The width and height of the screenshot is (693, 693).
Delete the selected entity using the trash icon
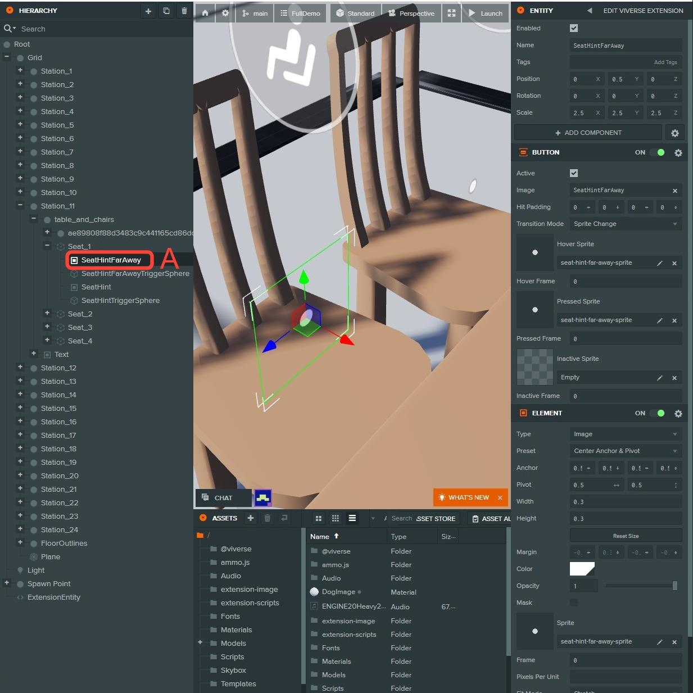184,11
